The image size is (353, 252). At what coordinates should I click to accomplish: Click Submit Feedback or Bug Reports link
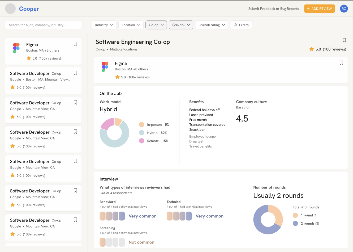tap(273, 9)
